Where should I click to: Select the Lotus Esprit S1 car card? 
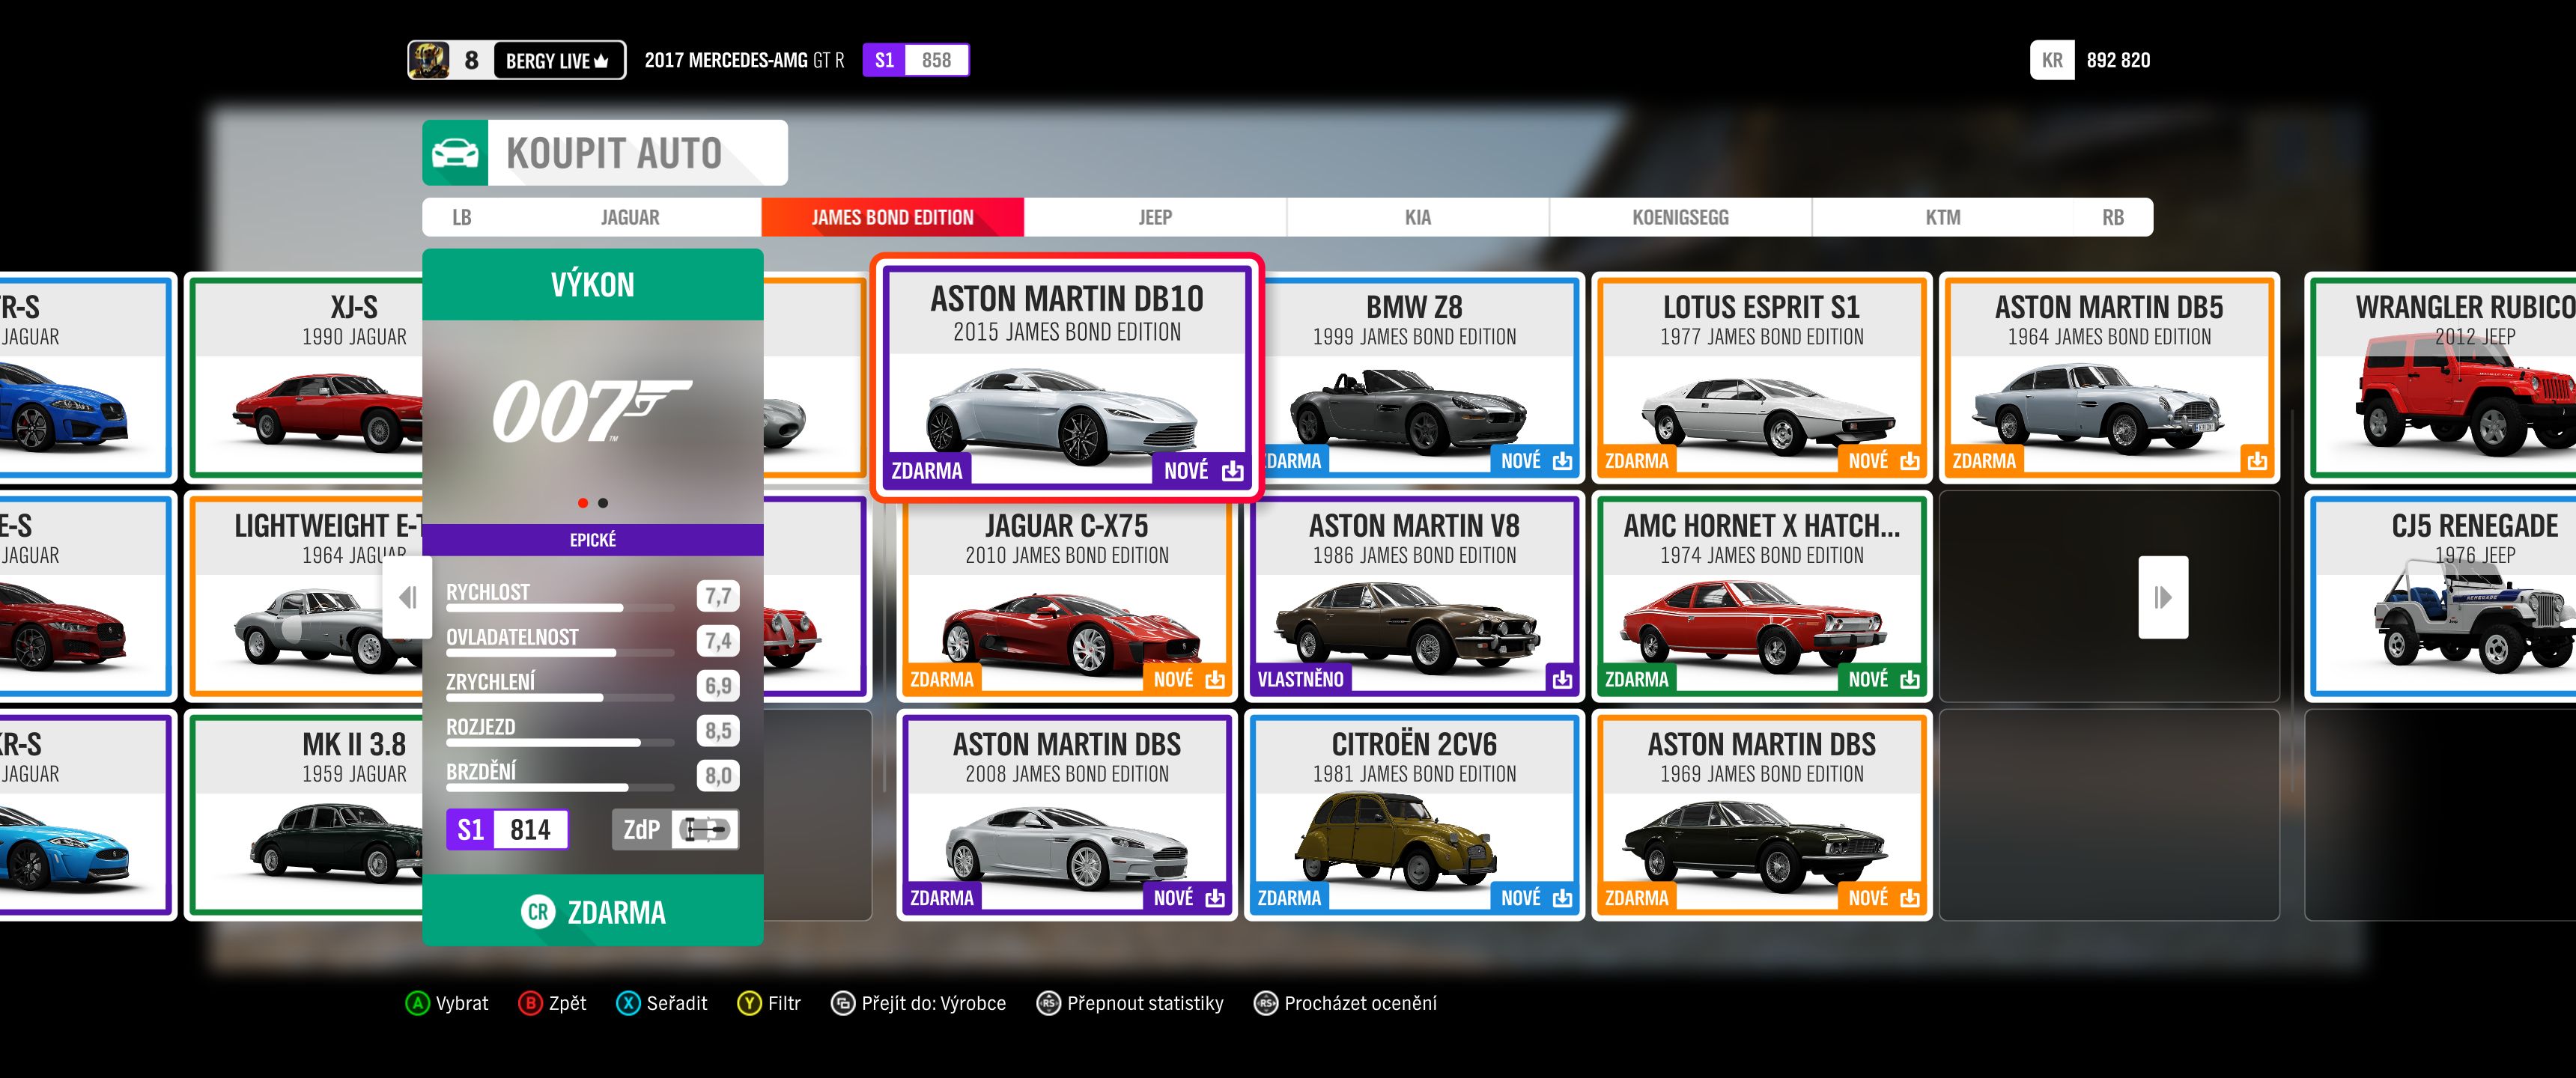click(x=1762, y=377)
